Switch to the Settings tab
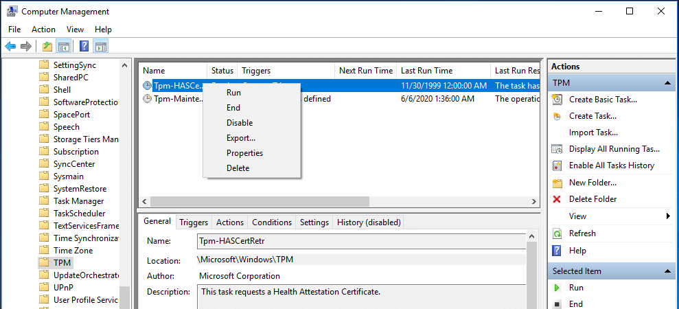679x309 pixels. (314, 222)
